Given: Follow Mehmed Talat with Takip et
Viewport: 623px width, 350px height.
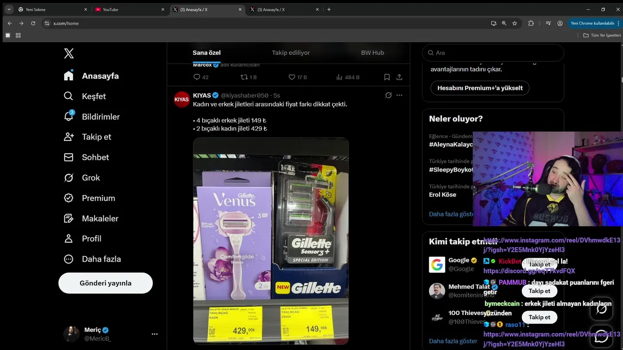Looking at the screenshot, I should 539,291.
